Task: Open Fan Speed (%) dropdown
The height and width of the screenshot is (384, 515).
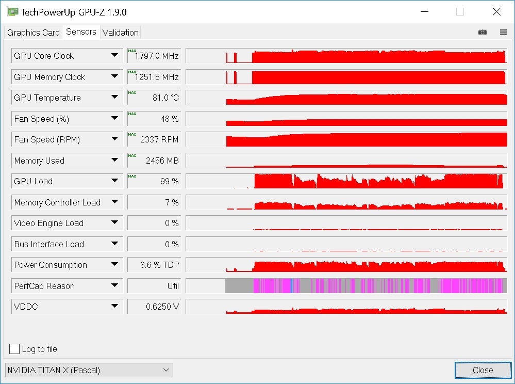Action: [114, 118]
